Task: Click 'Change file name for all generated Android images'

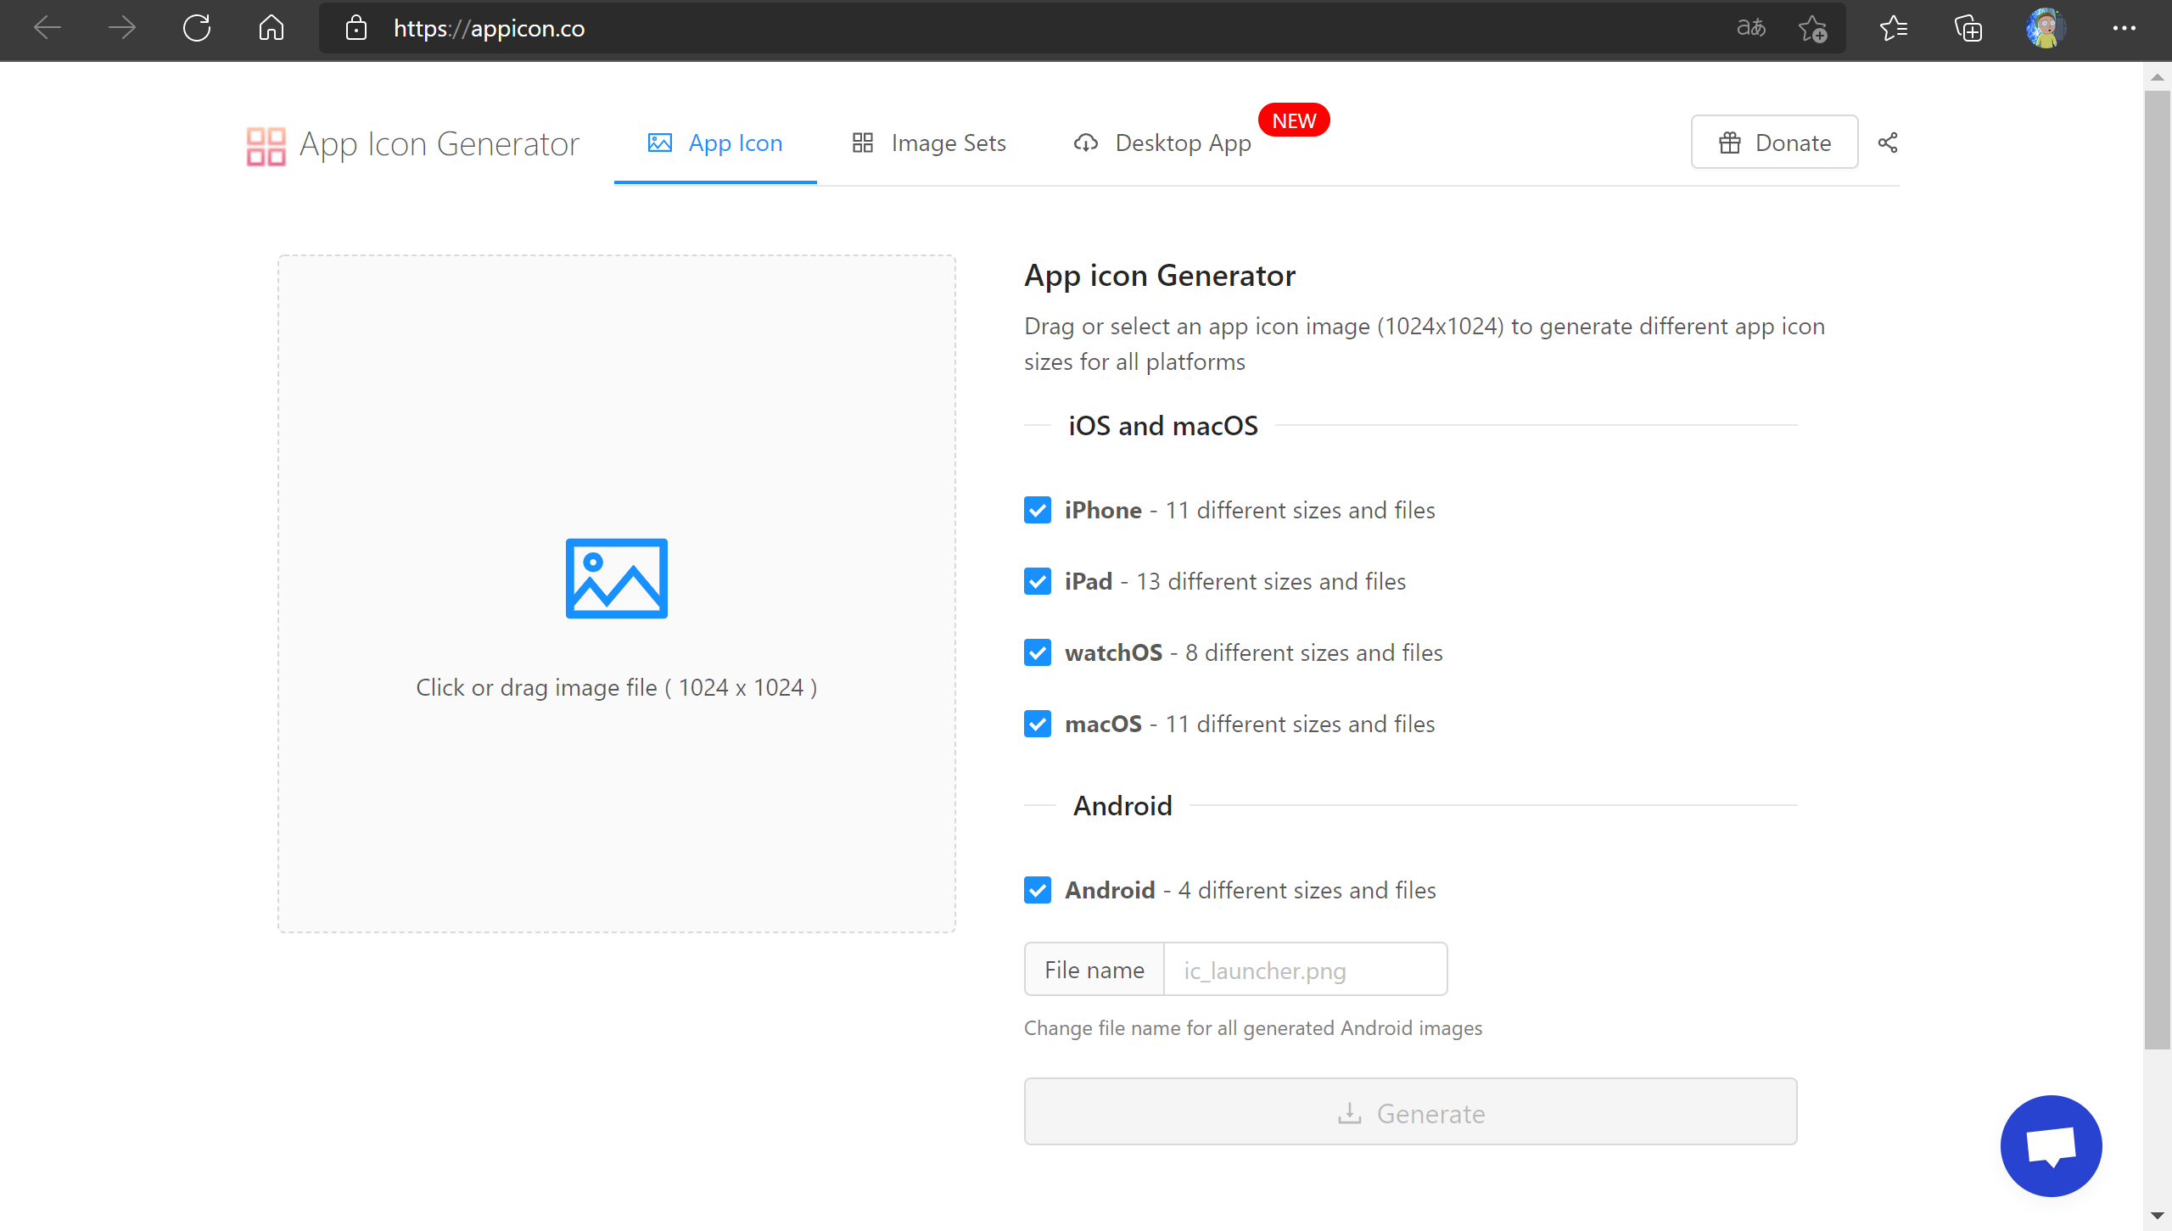Action: pyautogui.click(x=1253, y=1028)
